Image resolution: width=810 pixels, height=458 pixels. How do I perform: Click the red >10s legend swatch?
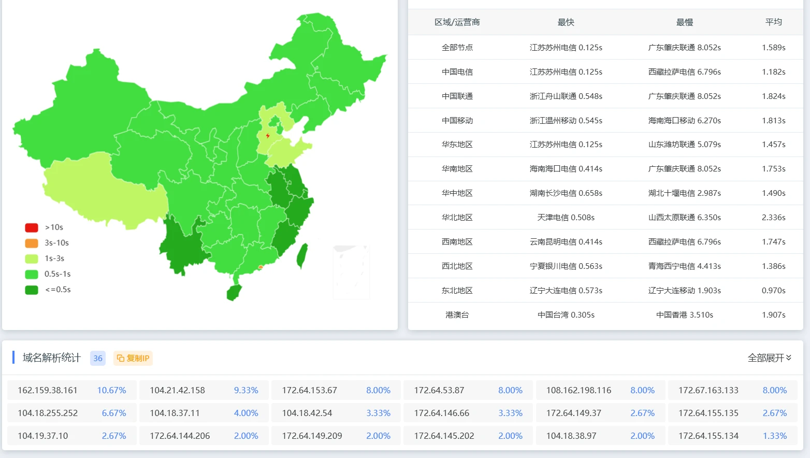32,227
